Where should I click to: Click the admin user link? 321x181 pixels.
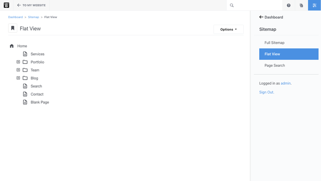point(285,83)
